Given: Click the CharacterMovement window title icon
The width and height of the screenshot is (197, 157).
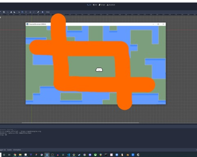Looking at the screenshot, I should click(x=27, y=24).
